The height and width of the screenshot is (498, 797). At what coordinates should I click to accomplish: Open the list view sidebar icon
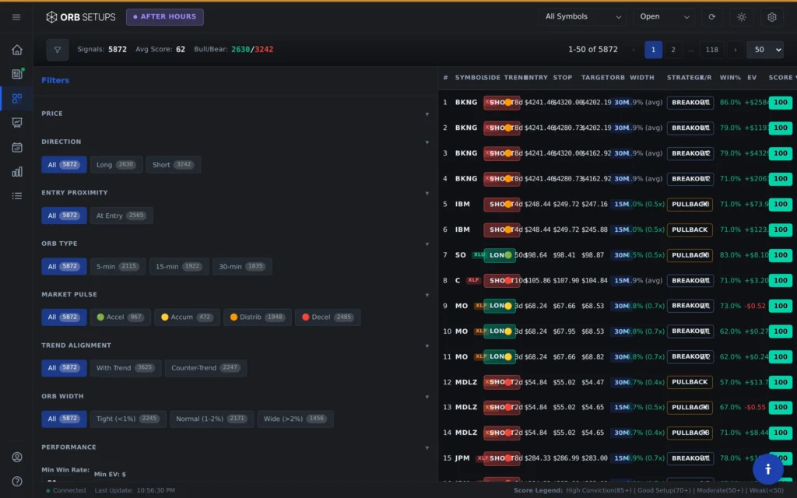(17, 196)
